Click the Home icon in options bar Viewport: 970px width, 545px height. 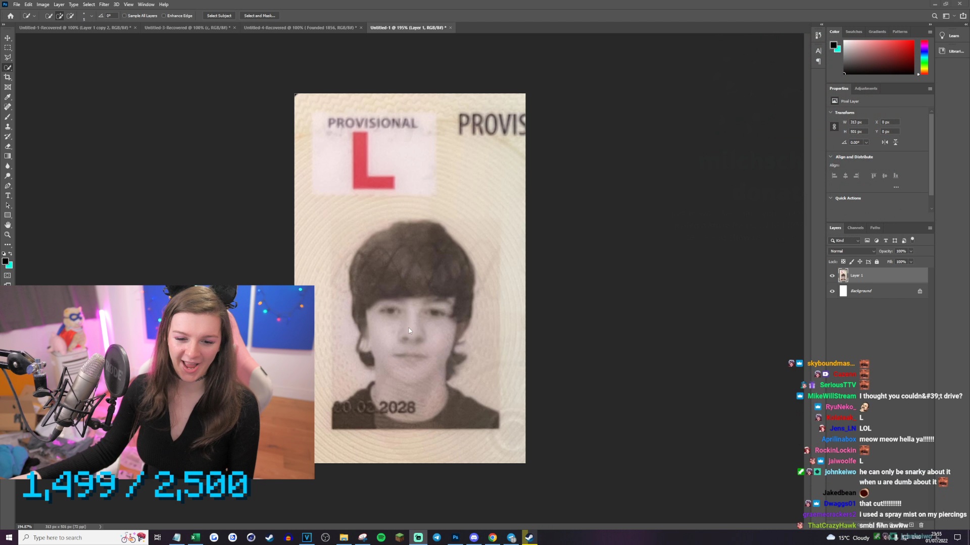tap(11, 16)
